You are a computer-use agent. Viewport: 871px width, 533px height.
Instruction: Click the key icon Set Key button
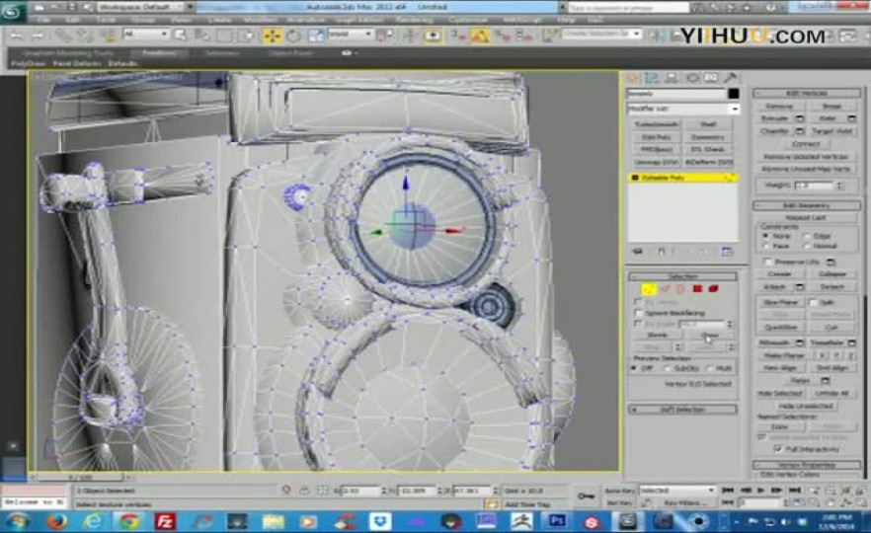586,495
